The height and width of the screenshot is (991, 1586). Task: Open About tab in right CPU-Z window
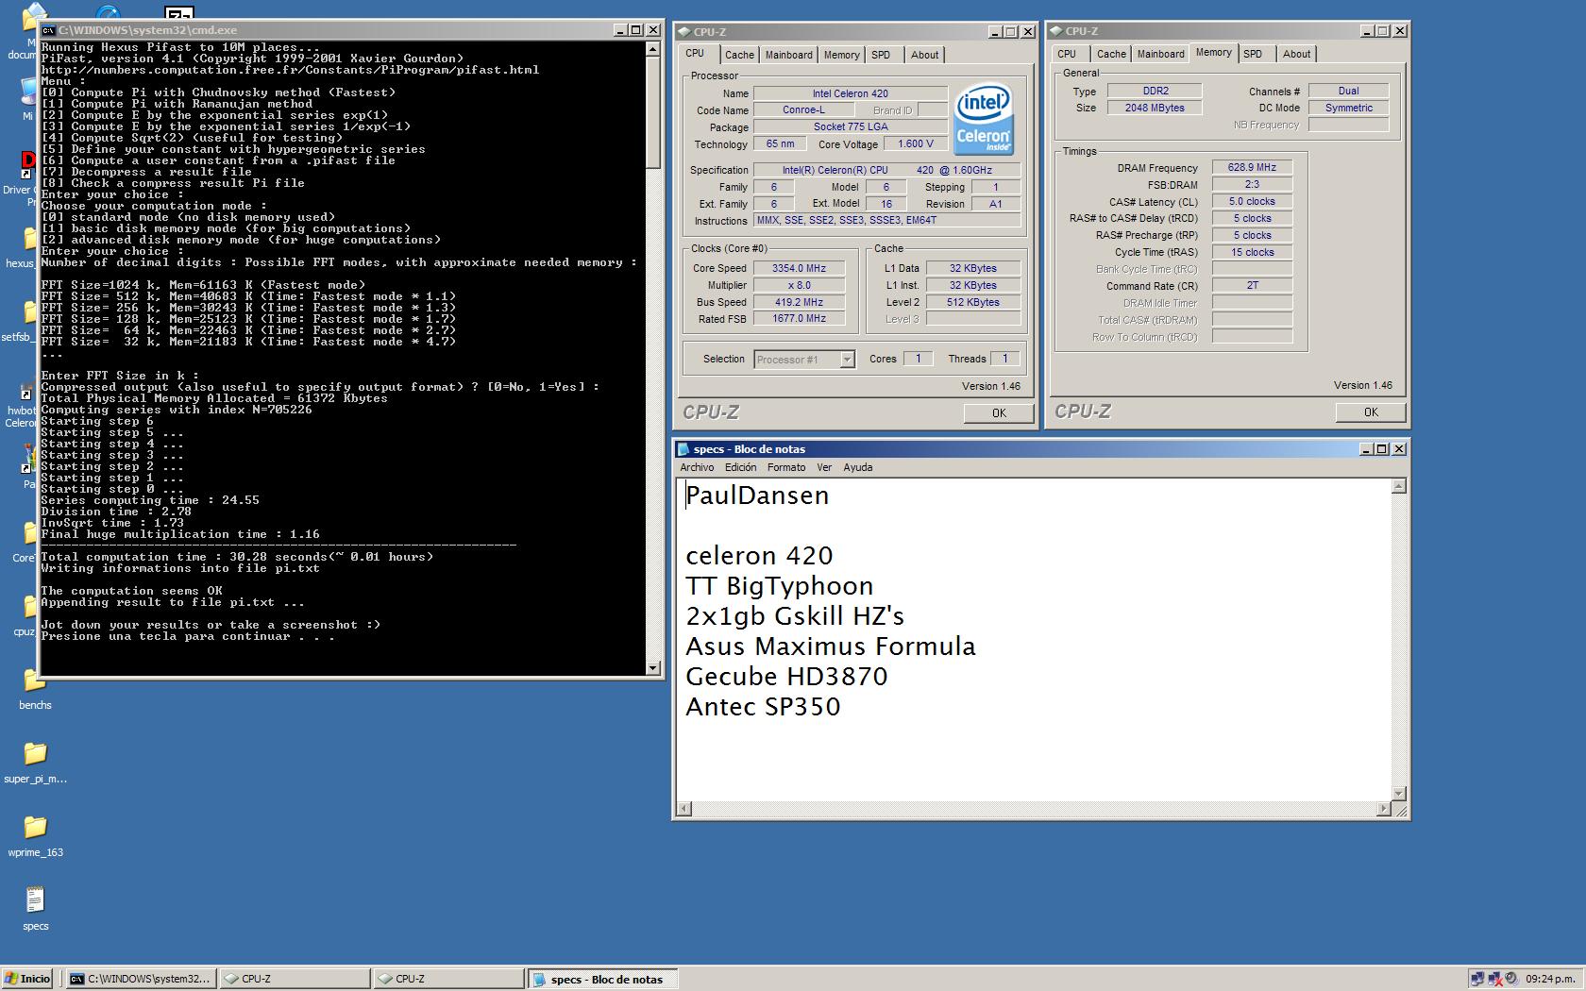(1296, 54)
